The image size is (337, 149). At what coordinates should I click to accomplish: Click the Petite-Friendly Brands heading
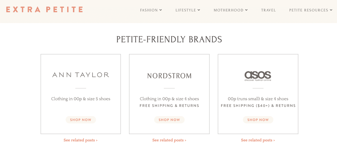click(x=169, y=40)
